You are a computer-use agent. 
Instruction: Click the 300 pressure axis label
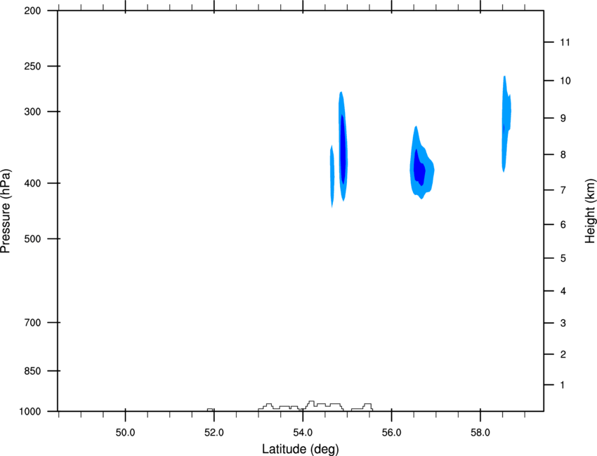click(x=32, y=112)
